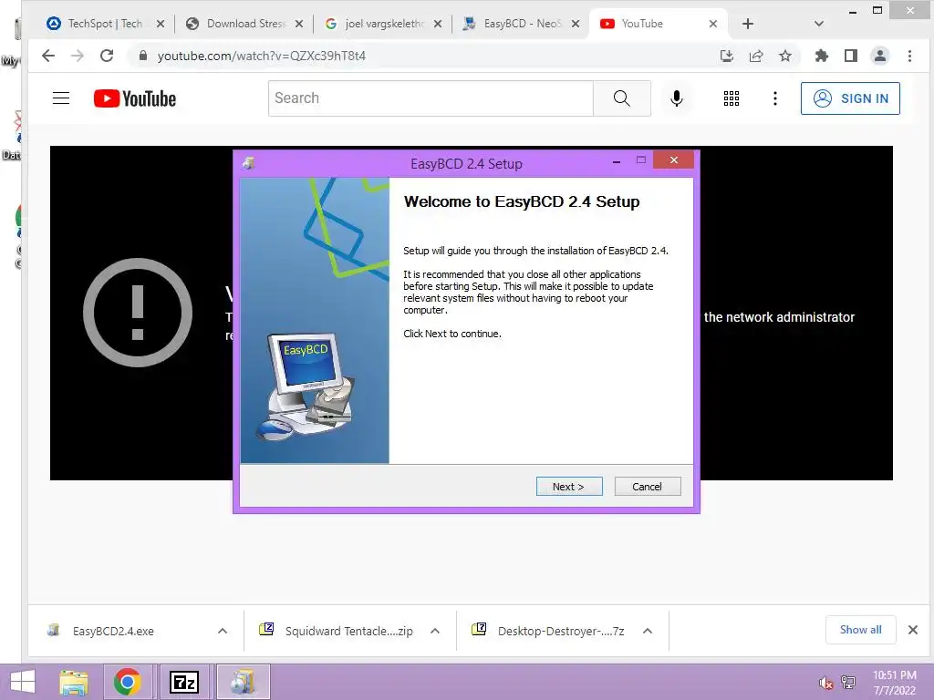
Task: Open the YouTube apps grid
Action: click(x=732, y=98)
